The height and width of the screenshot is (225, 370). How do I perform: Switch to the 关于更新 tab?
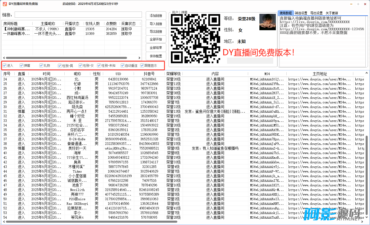click(332, 13)
